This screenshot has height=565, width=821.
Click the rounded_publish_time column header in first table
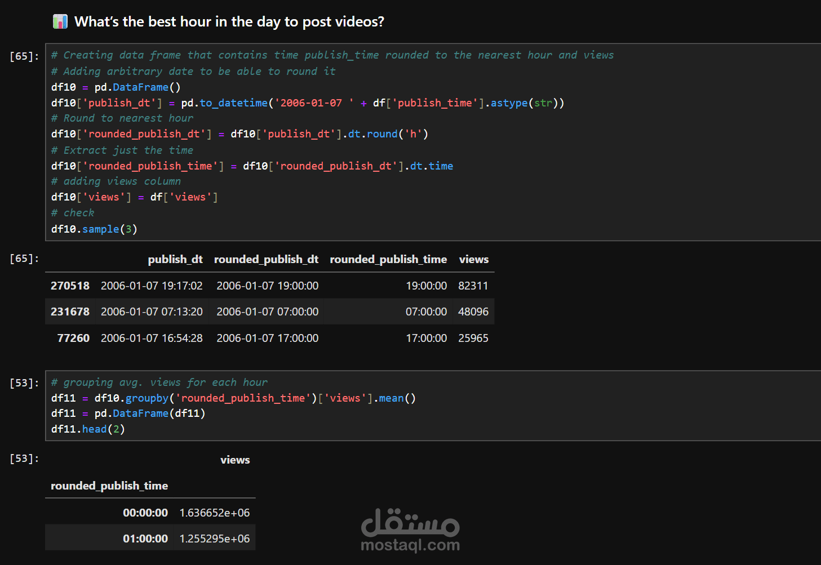point(388,259)
